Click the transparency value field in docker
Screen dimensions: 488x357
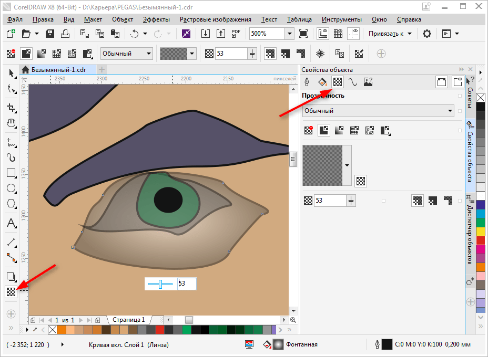(x=330, y=200)
